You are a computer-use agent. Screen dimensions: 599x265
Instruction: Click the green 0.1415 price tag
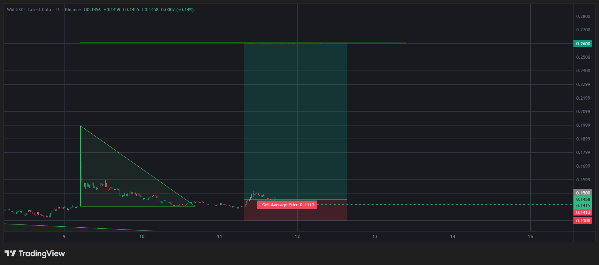coord(583,206)
